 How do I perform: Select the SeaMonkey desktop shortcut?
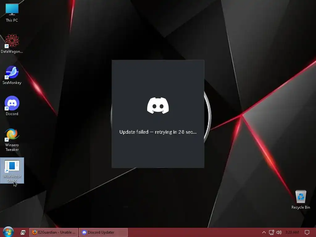[x=12, y=75]
